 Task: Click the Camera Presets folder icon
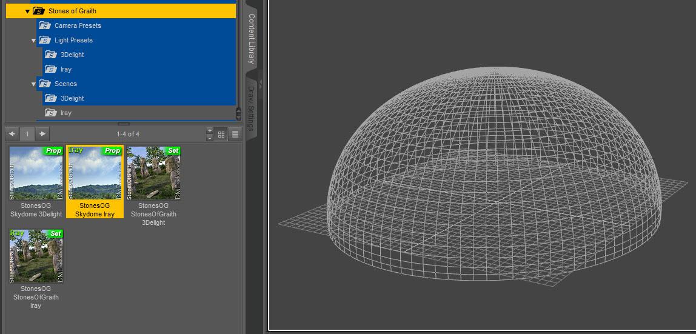(44, 25)
